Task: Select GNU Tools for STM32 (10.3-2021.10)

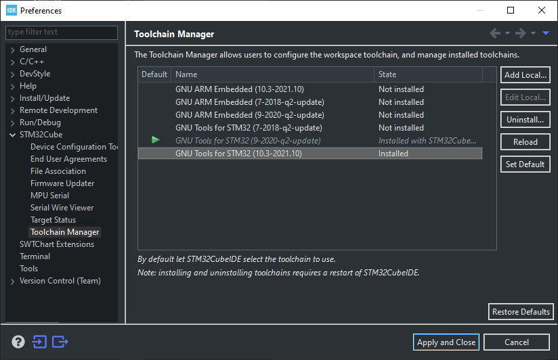Action: 310,154
